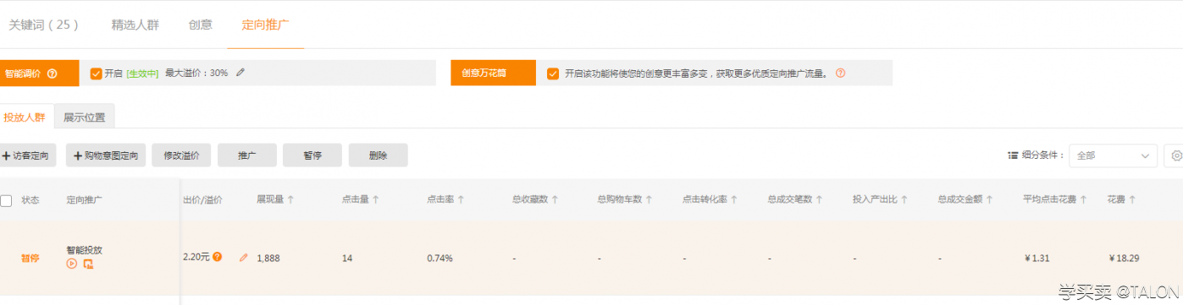Viewport: 1183px width, 305px height.
Task: Click list icon beside 细分条件
Action: (1013, 155)
